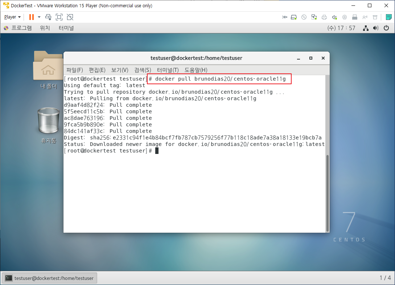
Task: Click the CentOS network wired icon
Action: pyautogui.click(x=366, y=28)
